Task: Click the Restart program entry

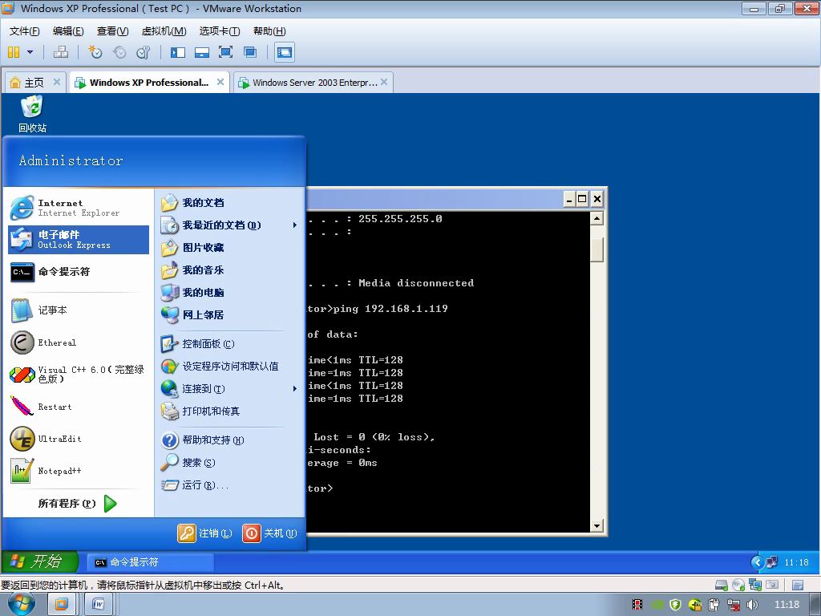Action: pyautogui.click(x=79, y=407)
